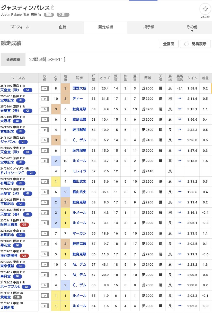Open jockey 団野大成 link
This screenshot has width=212, height=313.
point(79,88)
